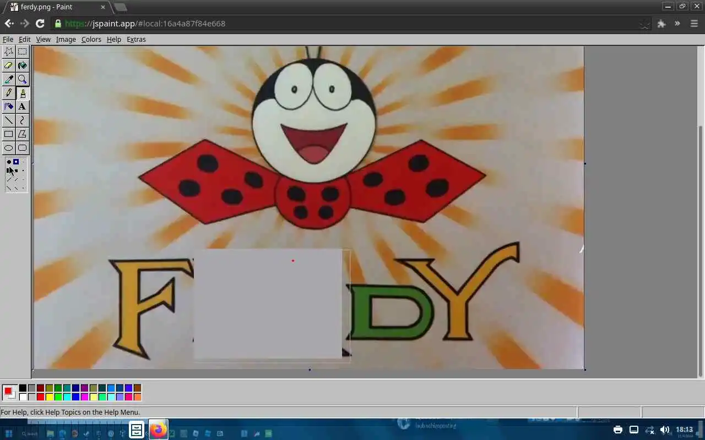Pick the dark maroon palette color
The image size is (705, 440).
point(40,388)
